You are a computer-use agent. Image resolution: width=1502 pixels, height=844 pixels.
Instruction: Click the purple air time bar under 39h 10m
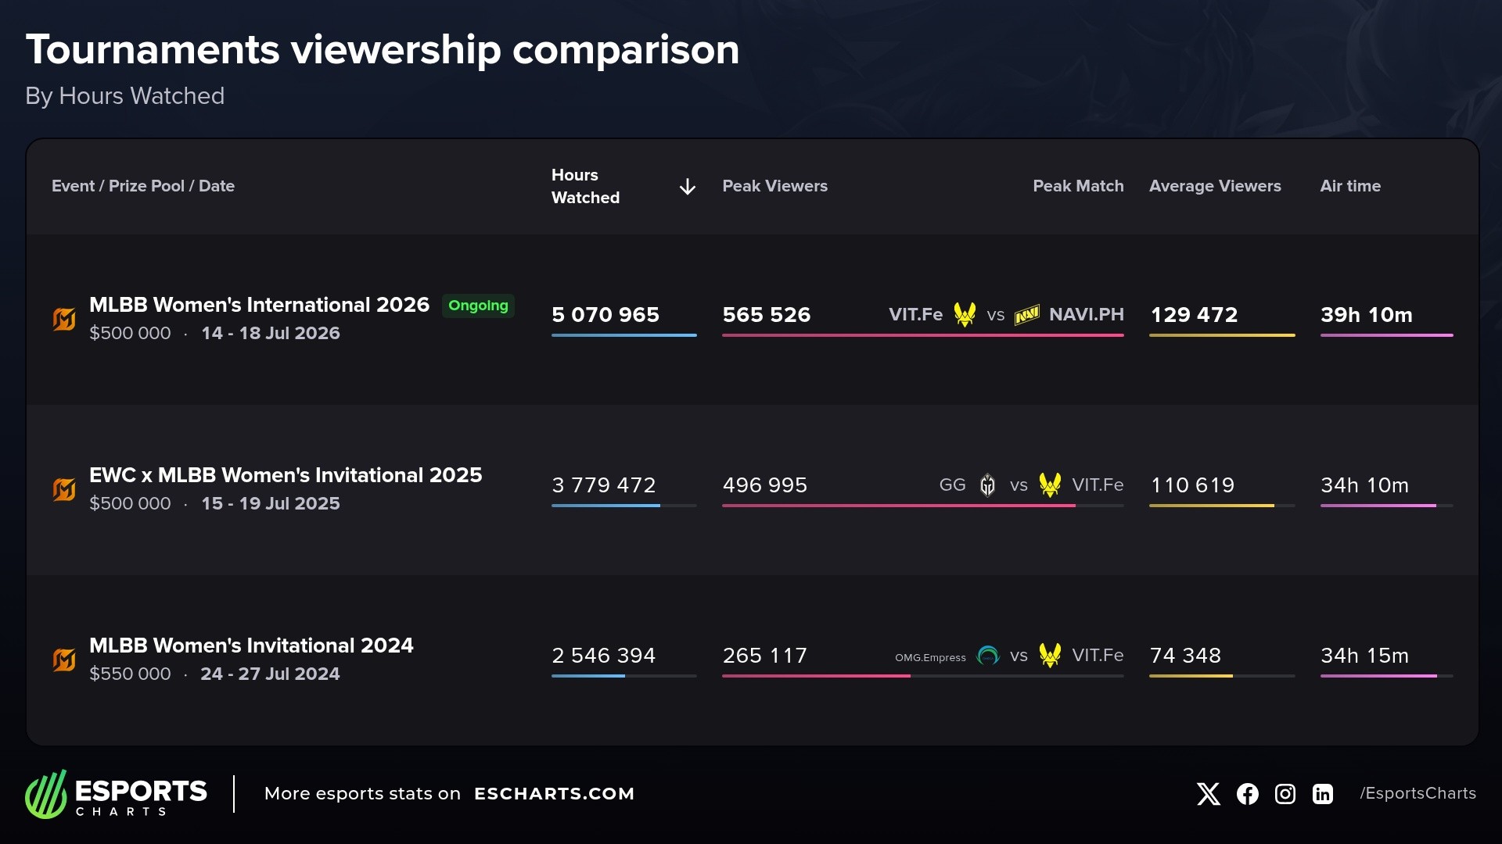pos(1386,335)
